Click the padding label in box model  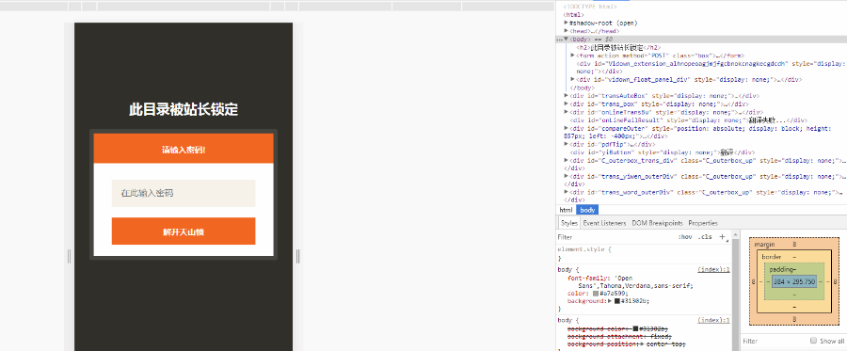coord(782,269)
